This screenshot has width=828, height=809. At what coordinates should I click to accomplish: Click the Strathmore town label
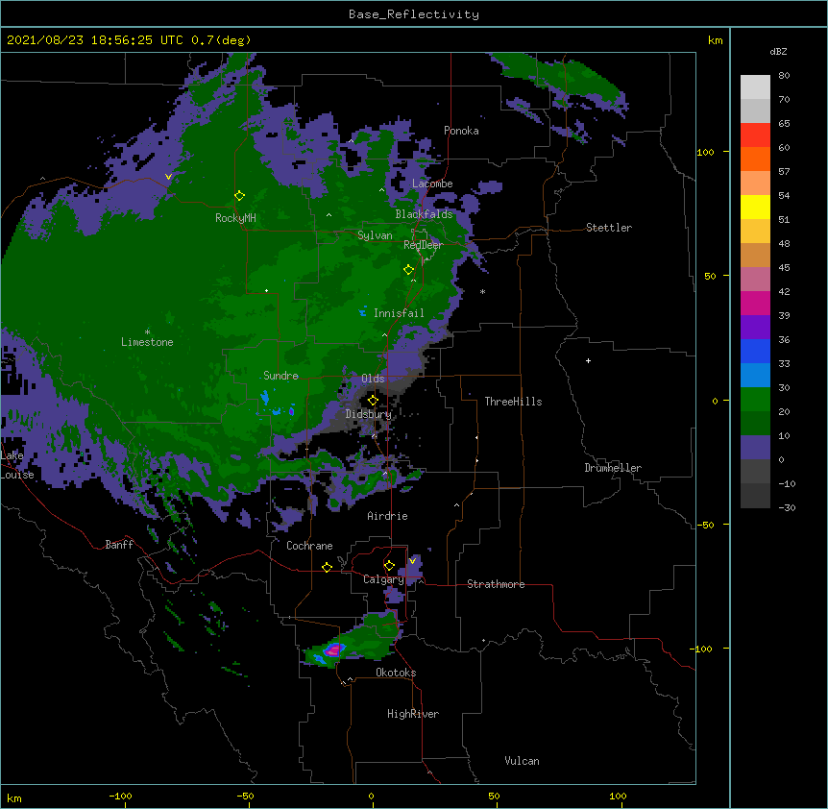[496, 584]
